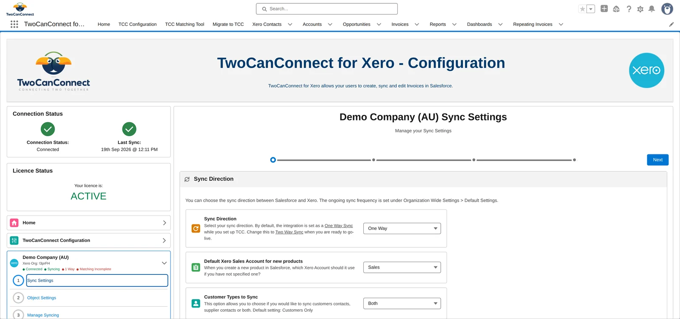The width and height of the screenshot is (680, 319).
Task: Select the Object Settings step
Action: [42, 298]
